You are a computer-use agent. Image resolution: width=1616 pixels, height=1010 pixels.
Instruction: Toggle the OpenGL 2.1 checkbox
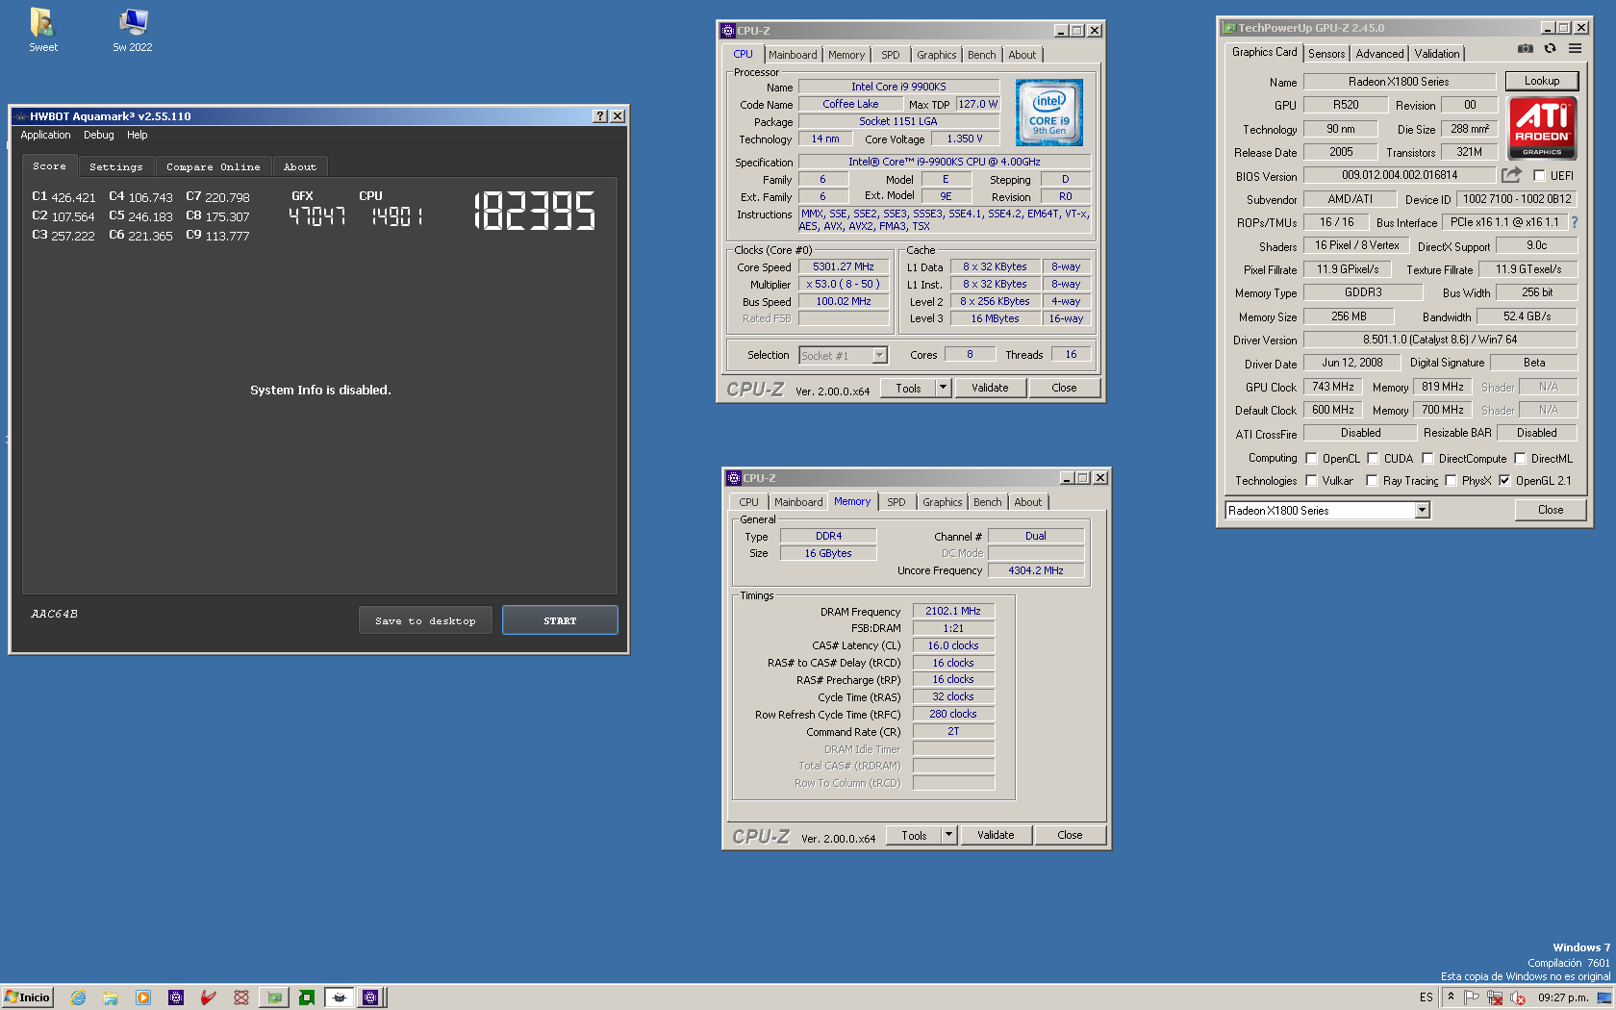pos(1504,480)
